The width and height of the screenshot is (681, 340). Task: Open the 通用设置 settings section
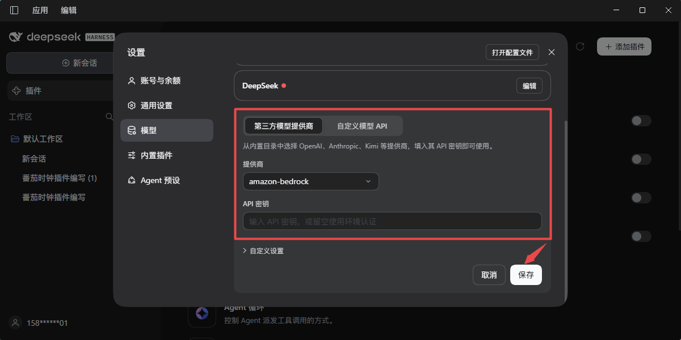coord(167,105)
